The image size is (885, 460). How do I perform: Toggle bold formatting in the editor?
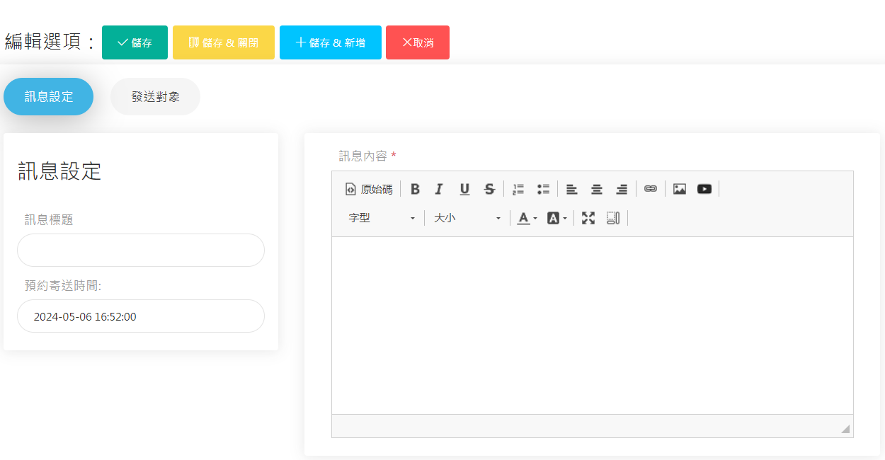(415, 189)
